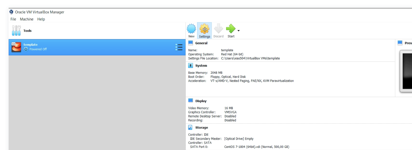Open the System section heading
412x150 pixels.
pos(201,66)
